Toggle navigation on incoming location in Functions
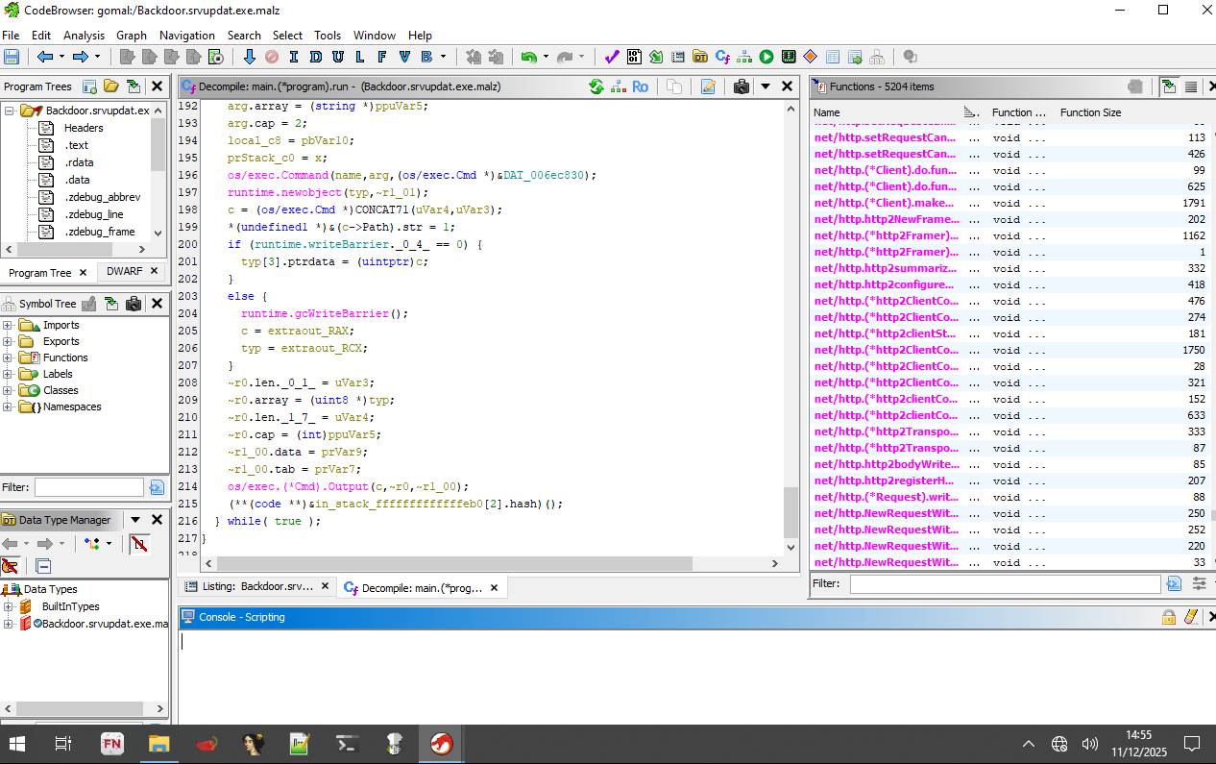This screenshot has height=764, width=1216. click(x=1169, y=86)
